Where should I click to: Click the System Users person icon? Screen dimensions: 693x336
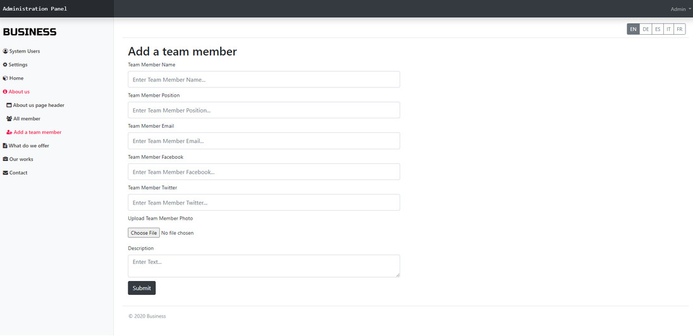pos(5,51)
